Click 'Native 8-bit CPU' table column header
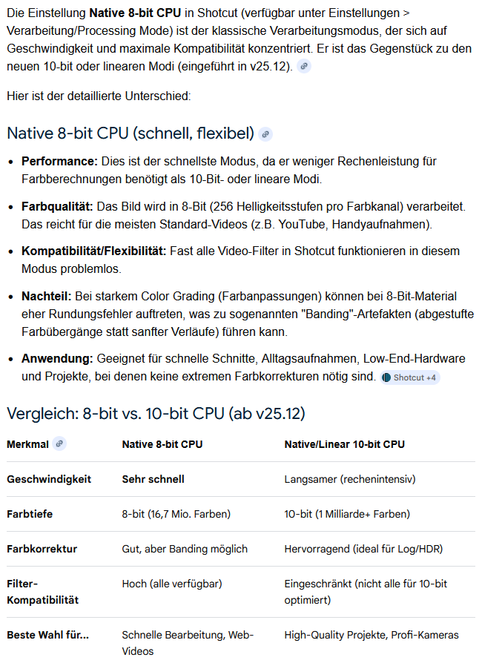 (x=162, y=444)
